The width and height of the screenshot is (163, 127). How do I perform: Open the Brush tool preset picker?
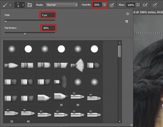point(7,5)
